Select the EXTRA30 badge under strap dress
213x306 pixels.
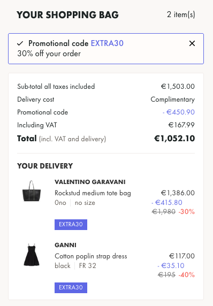click(x=71, y=288)
